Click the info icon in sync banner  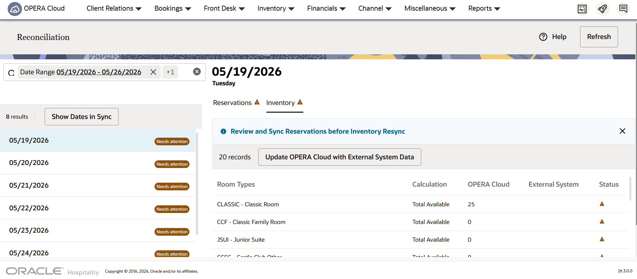pyautogui.click(x=223, y=131)
